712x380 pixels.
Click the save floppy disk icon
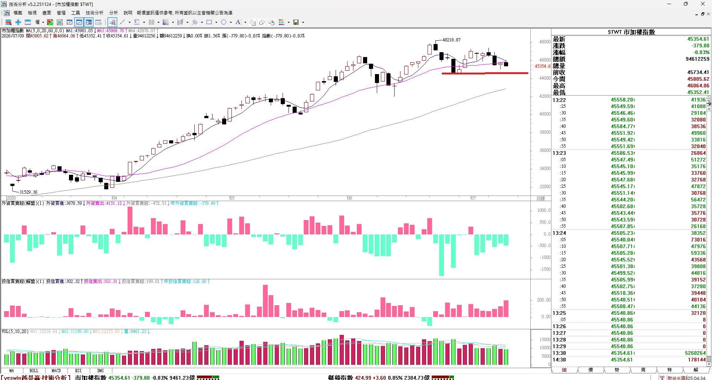tap(296, 22)
